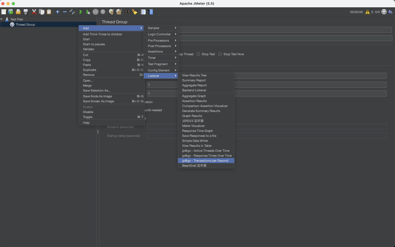
Task: Select jp@gc - Response Times Over Time
Action: (206, 156)
